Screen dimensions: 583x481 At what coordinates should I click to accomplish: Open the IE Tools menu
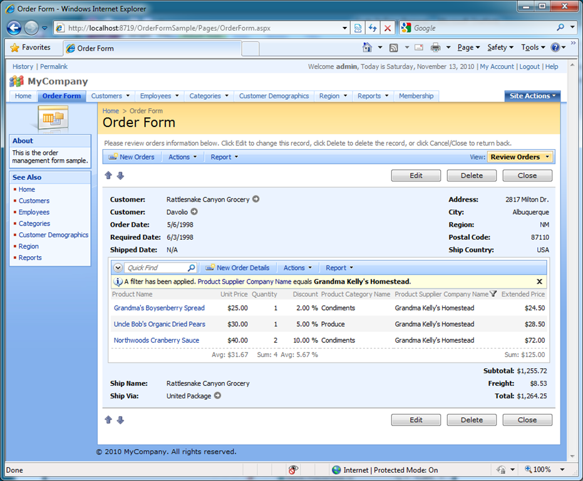point(533,47)
